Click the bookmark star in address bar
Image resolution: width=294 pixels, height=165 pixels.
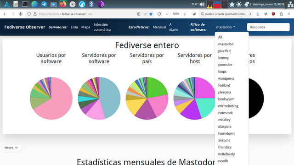click(x=151, y=14)
